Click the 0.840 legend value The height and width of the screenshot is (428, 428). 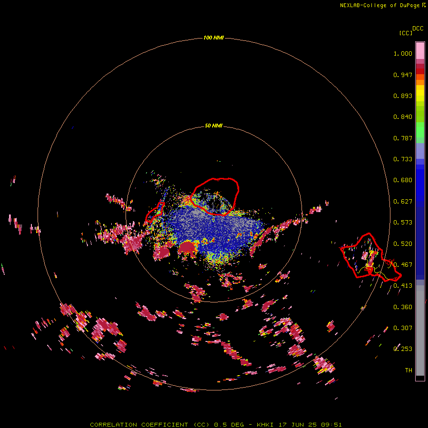click(x=403, y=117)
